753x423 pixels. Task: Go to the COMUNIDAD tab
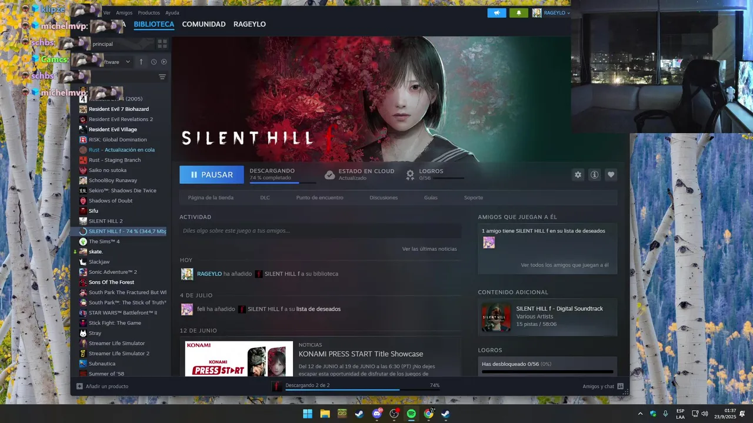pos(204,24)
